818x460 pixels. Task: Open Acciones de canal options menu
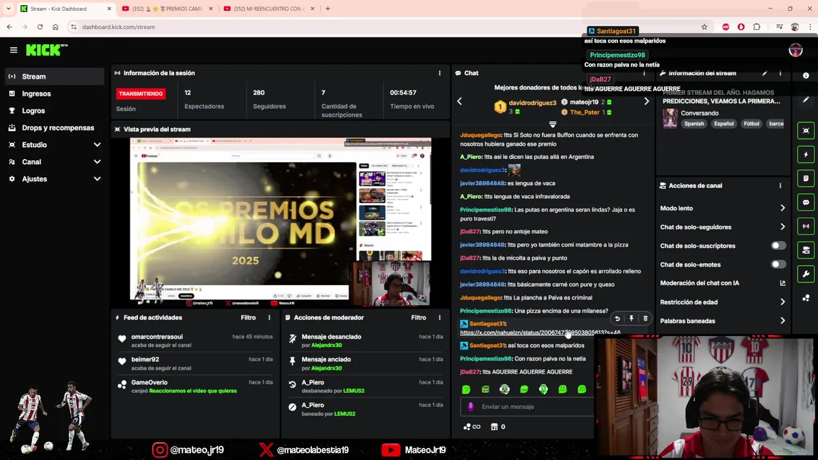tap(780, 186)
